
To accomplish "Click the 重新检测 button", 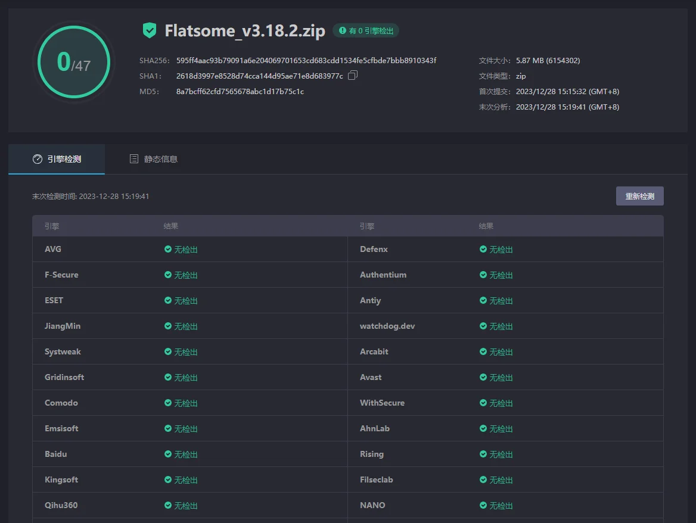I will click(x=639, y=196).
